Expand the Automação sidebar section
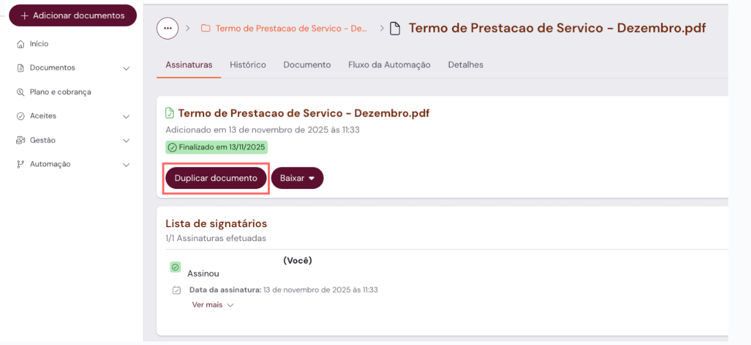 (x=126, y=165)
